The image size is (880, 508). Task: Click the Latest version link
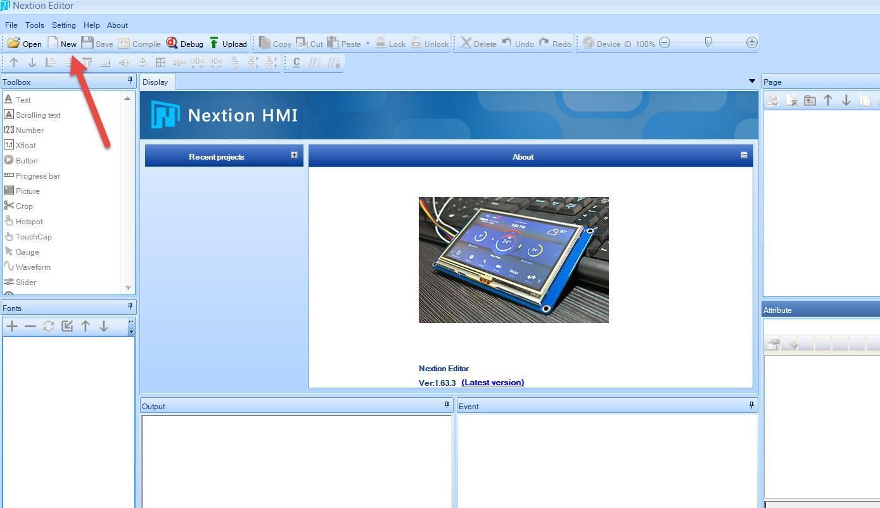point(492,383)
